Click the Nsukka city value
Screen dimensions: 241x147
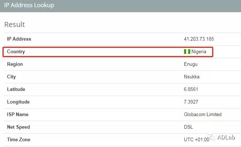[191, 77]
